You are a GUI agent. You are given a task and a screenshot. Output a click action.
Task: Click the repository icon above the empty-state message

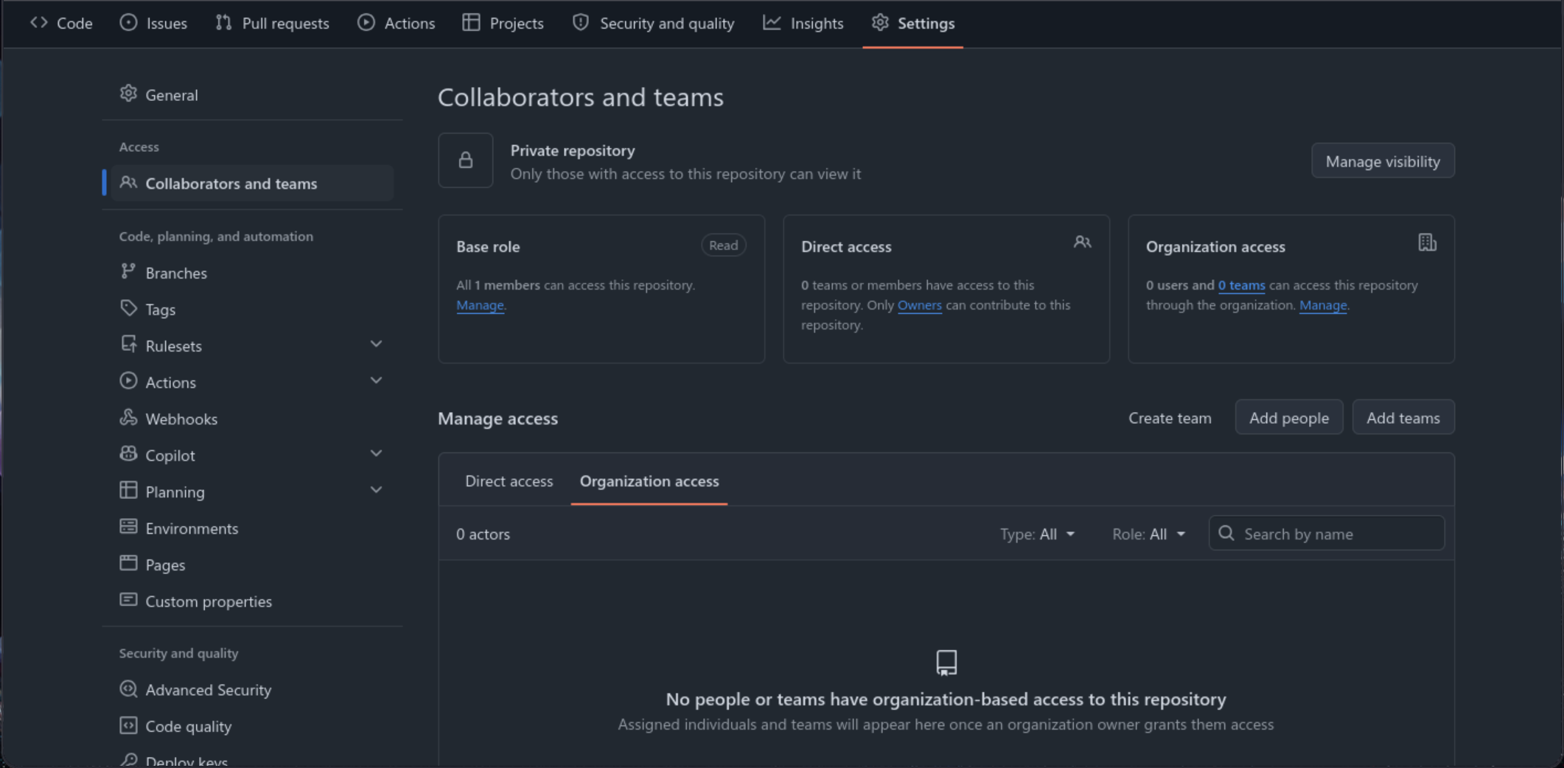[x=946, y=663]
